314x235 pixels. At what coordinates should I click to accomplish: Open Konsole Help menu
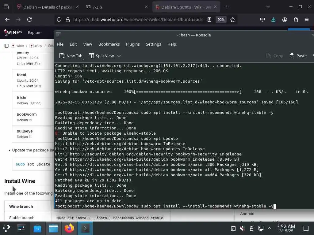pos(172,44)
